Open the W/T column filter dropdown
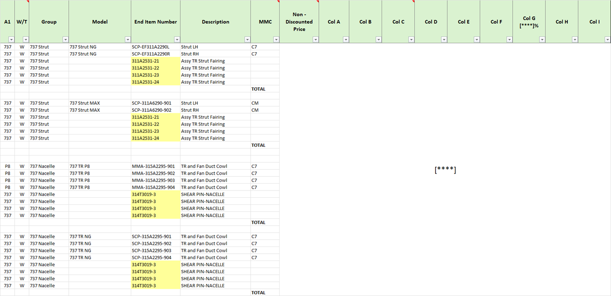 click(x=25, y=40)
